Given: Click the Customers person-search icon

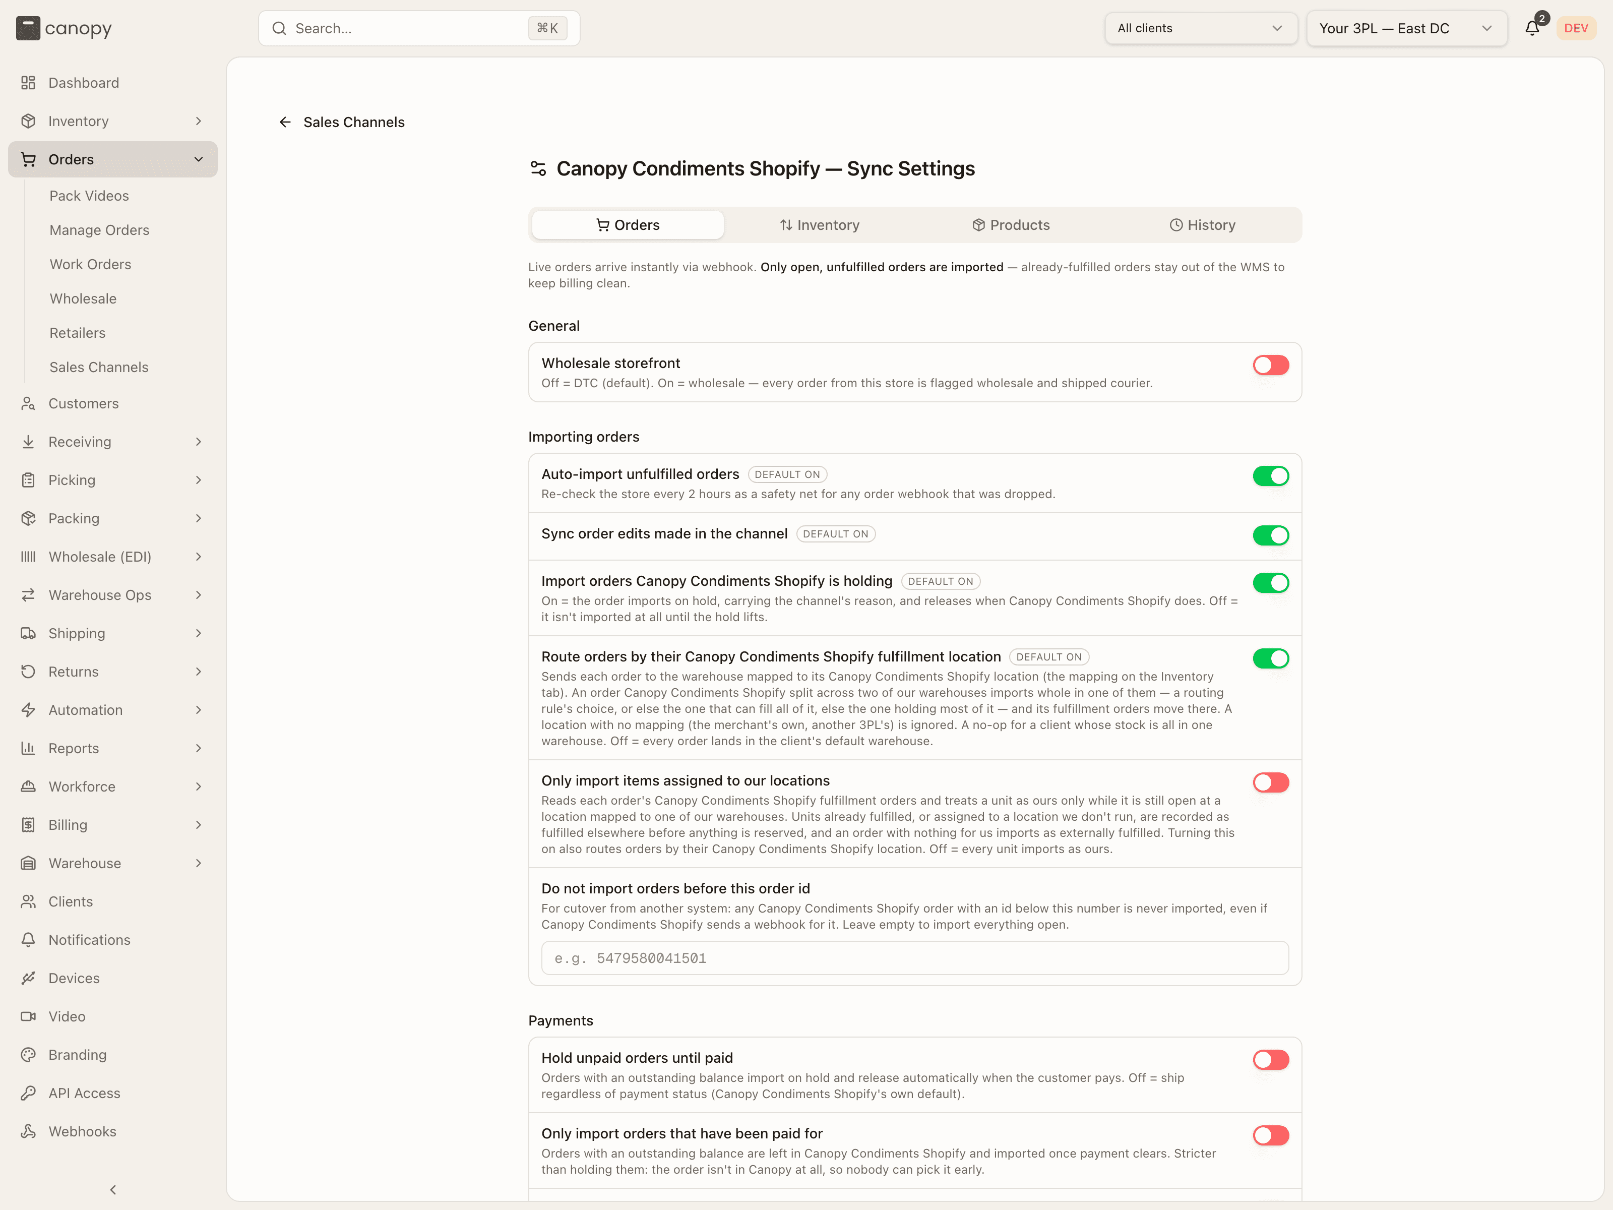Looking at the screenshot, I should tap(28, 403).
